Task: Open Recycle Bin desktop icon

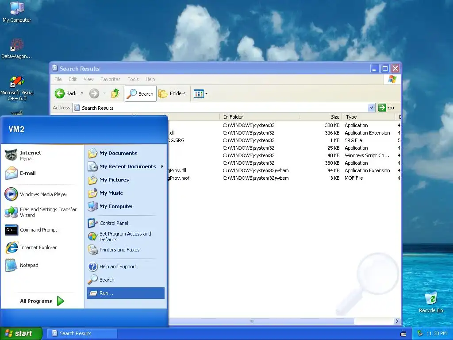Action: [x=431, y=302]
